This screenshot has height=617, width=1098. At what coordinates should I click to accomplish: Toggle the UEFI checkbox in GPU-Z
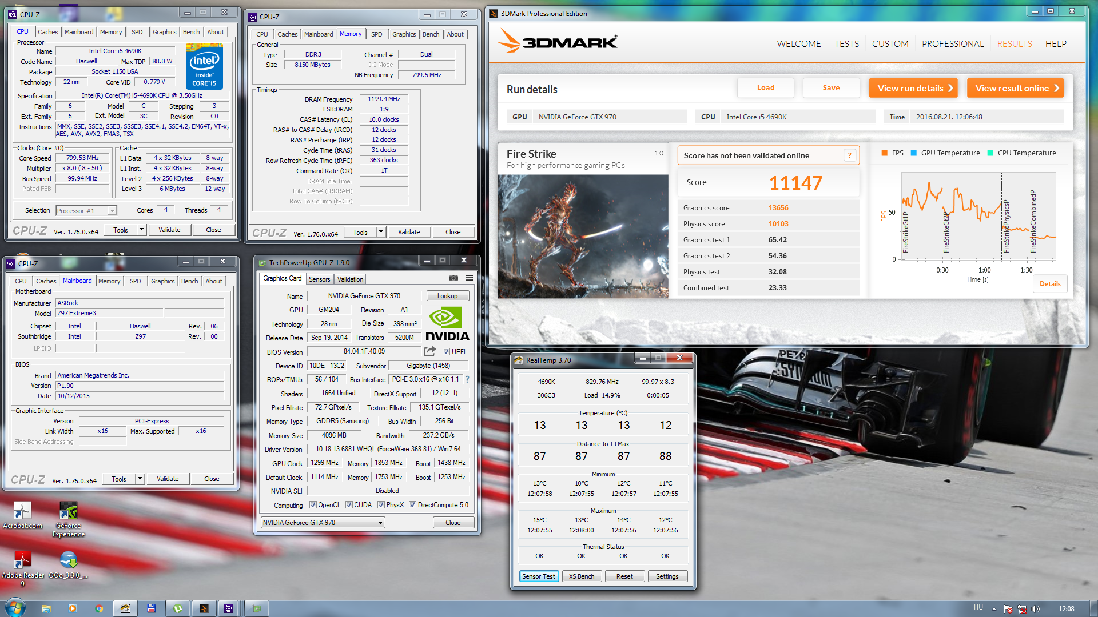point(446,352)
